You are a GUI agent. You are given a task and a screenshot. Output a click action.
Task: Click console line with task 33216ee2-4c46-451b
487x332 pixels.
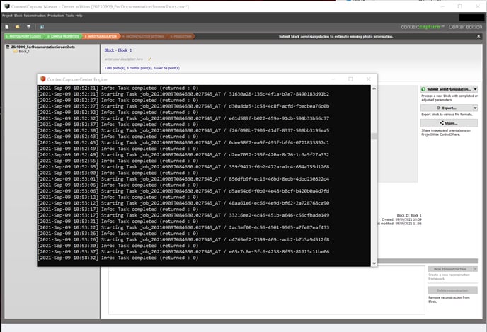tap(183, 215)
